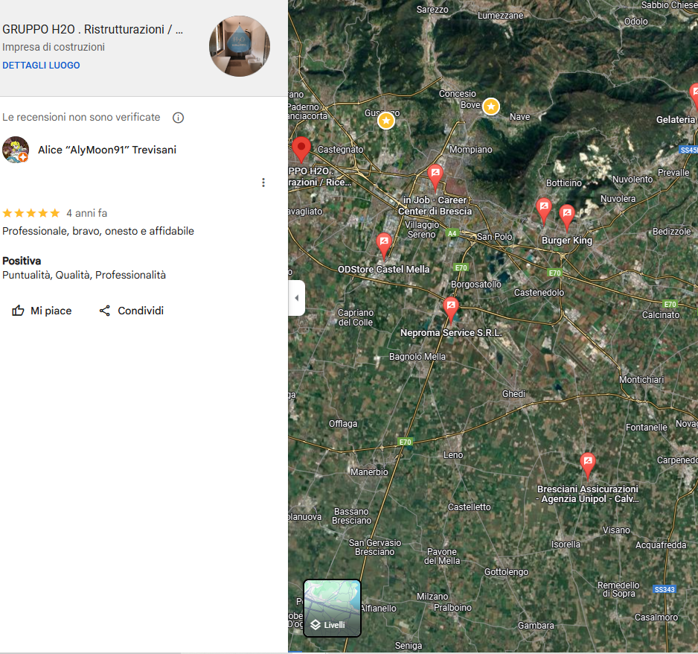Screen dimensions: 698x654
Task: Click the Pavone del Mella label
Action: [442, 556]
